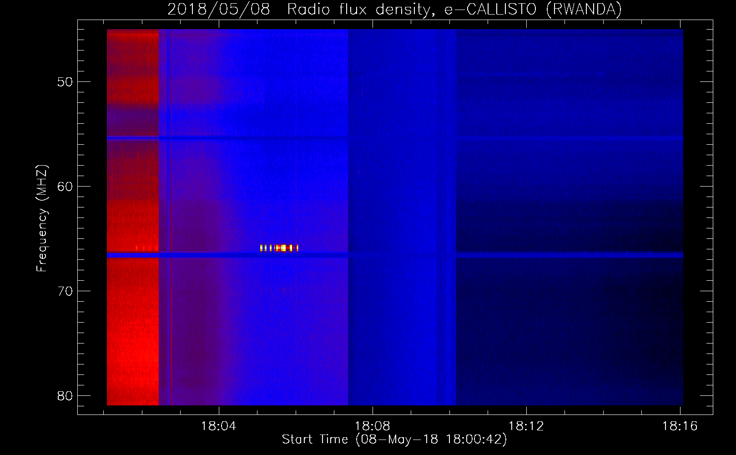Click the '18:04' time tick label

[x=219, y=426]
